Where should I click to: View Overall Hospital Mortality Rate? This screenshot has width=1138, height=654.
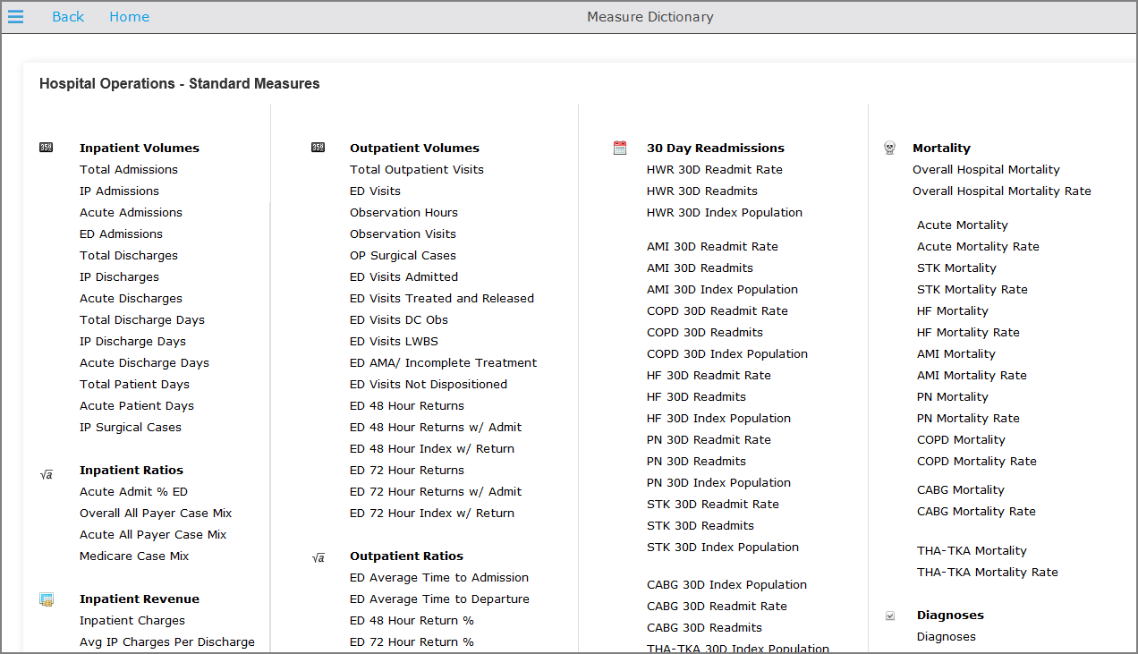click(x=1001, y=191)
